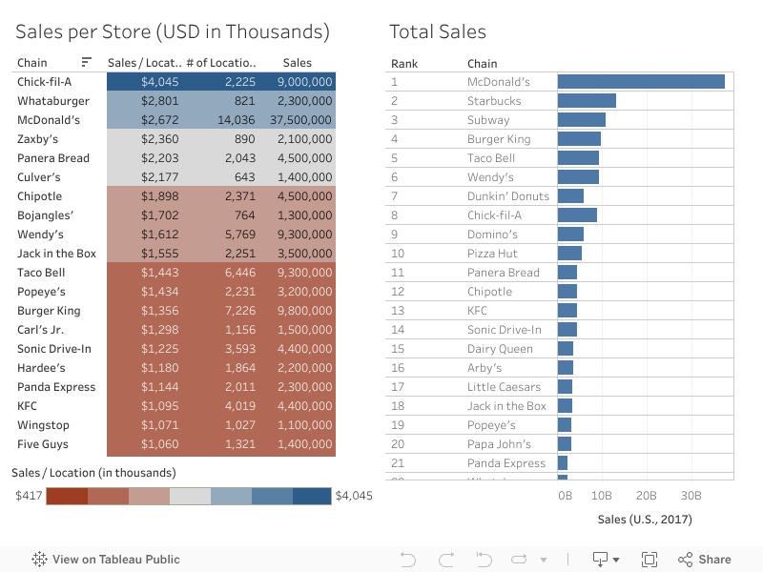This screenshot has height=572, width=763.
Task: Select the darkest red legend swatch
Action: click(x=67, y=496)
